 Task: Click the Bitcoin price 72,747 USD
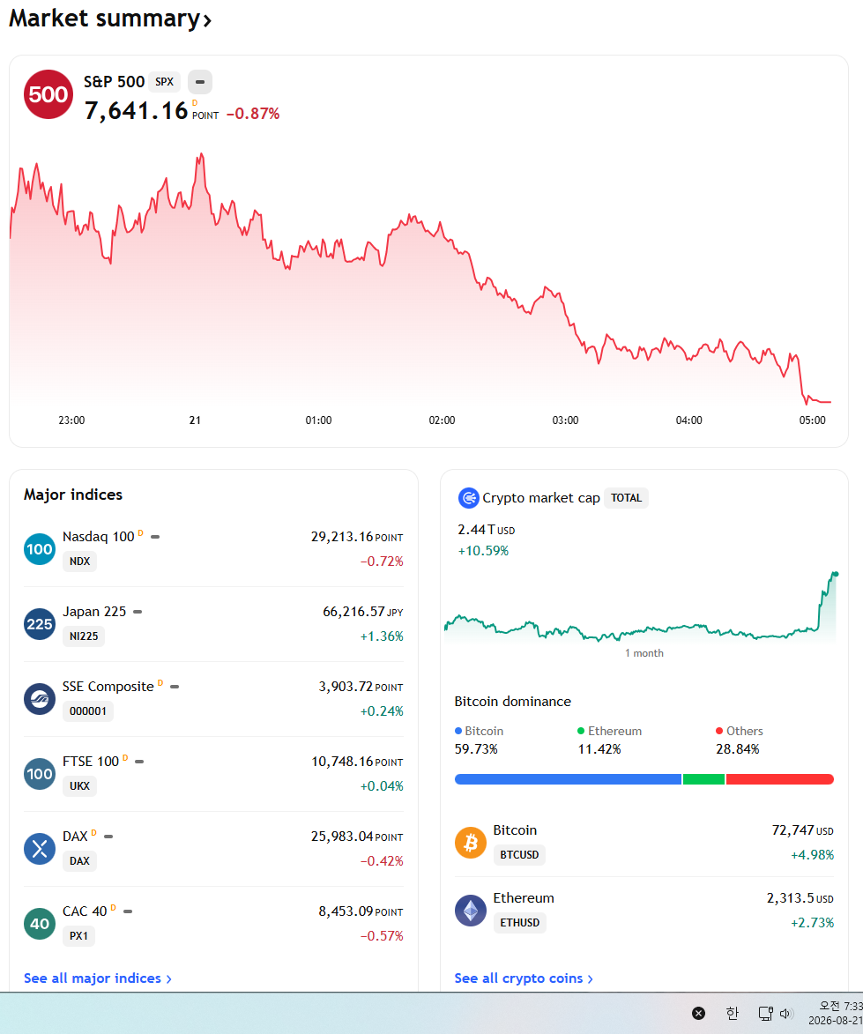802,830
